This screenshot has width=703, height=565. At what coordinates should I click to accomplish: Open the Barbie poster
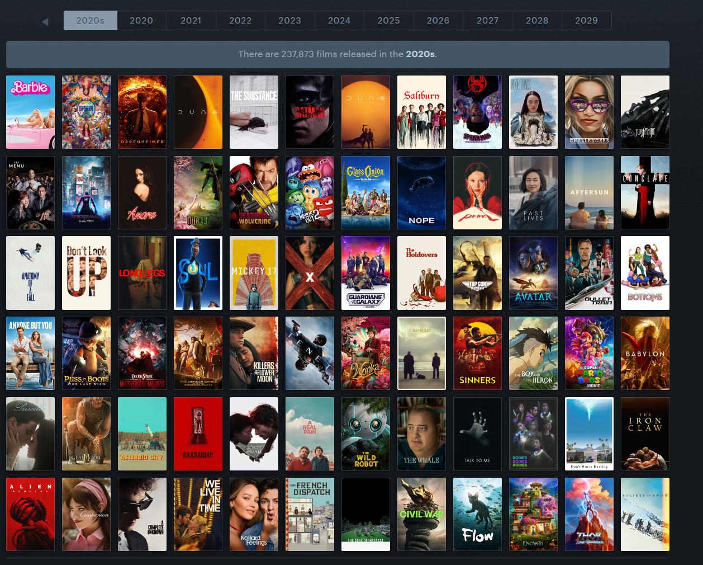tap(31, 112)
